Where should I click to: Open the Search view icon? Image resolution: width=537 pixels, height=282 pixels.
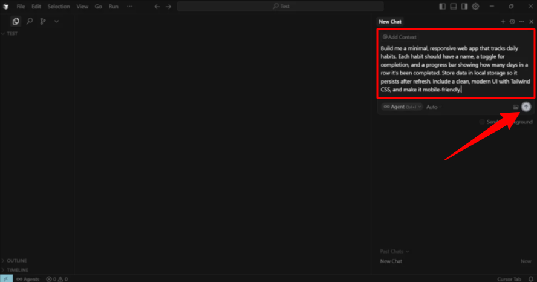click(29, 21)
